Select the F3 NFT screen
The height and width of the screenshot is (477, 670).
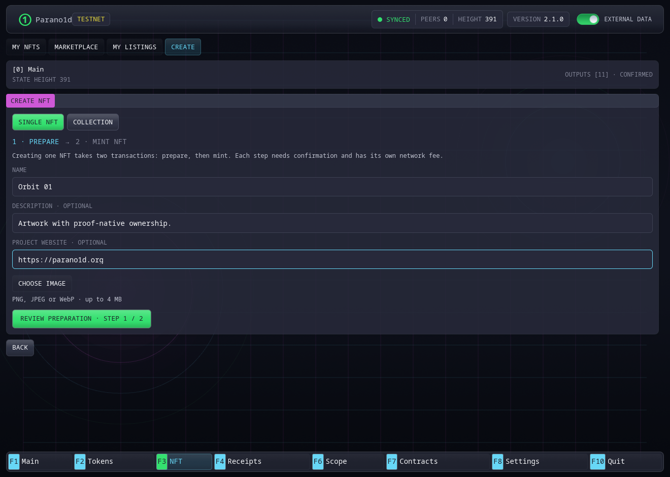tap(184, 461)
